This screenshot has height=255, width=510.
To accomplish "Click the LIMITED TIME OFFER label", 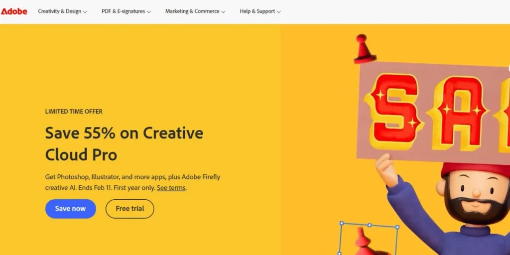I will point(74,112).
